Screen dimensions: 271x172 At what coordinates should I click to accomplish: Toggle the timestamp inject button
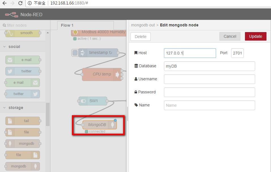point(74,53)
